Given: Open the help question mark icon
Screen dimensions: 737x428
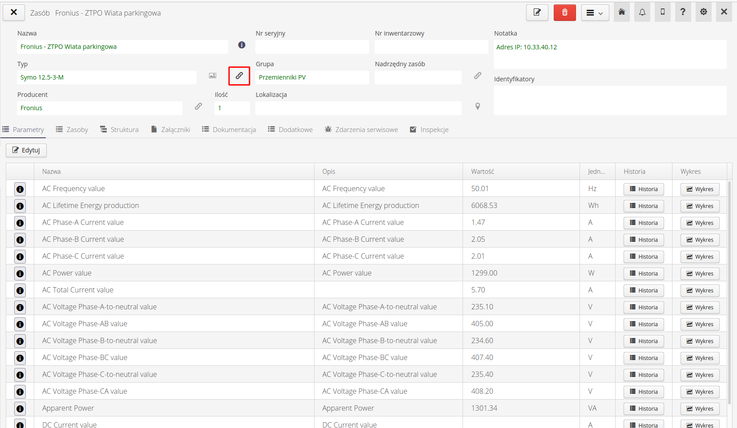Looking at the screenshot, I should coord(683,12).
